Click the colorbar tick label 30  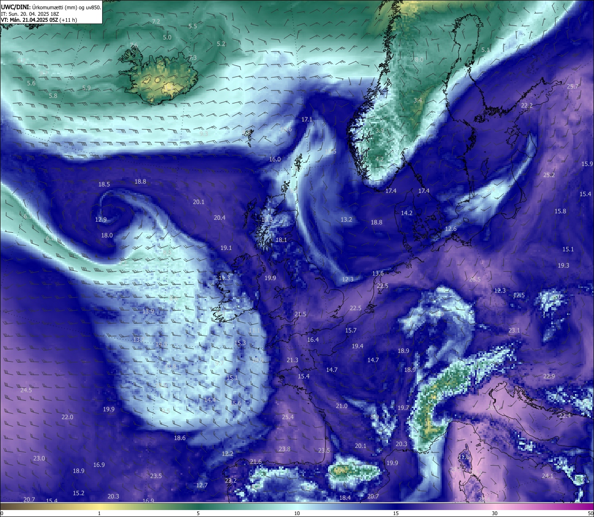(495, 513)
